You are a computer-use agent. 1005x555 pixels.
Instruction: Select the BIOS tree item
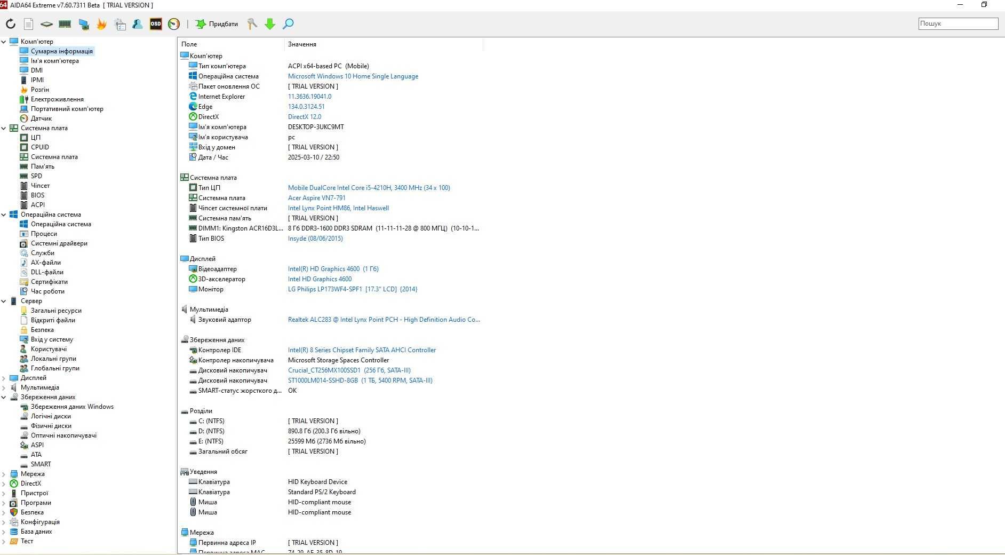(37, 195)
